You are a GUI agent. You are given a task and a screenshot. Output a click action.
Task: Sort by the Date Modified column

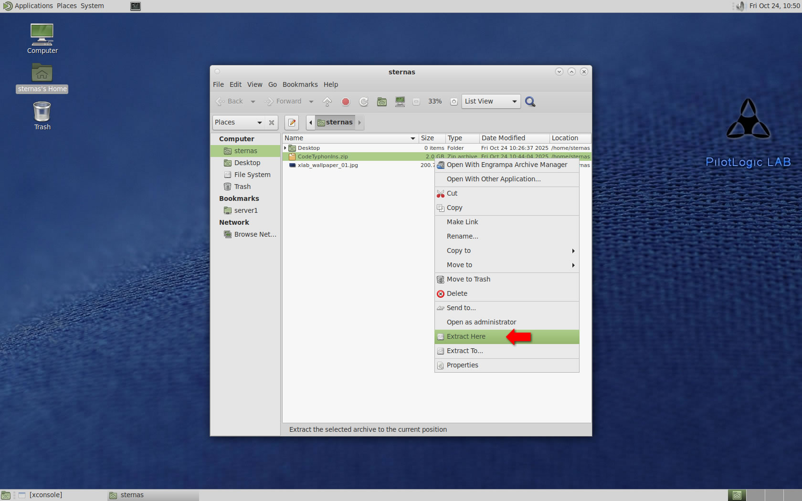point(503,138)
